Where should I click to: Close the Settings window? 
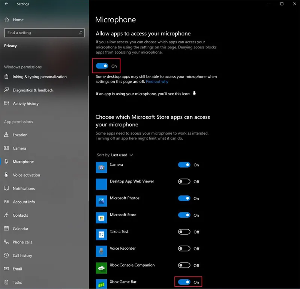[x=294, y=4]
